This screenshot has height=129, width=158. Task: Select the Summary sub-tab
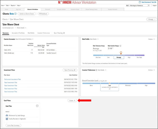point(6,33)
